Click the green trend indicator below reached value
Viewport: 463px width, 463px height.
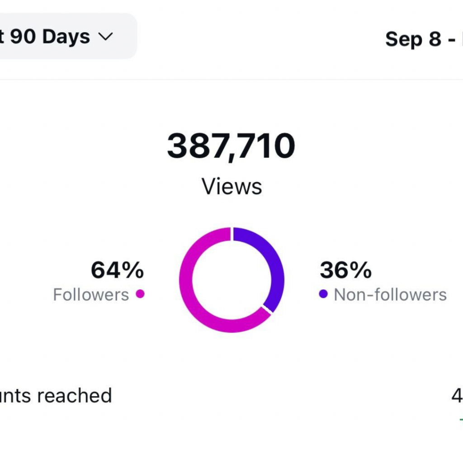(x=461, y=419)
